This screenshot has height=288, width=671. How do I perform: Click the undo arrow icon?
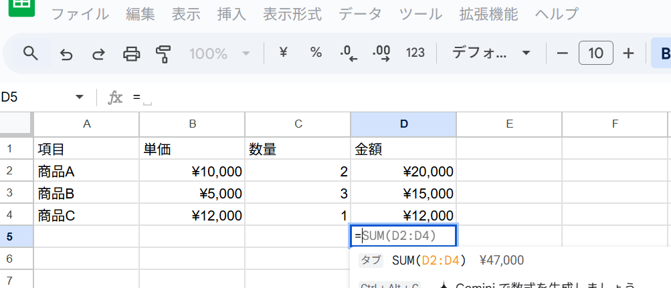pos(66,53)
